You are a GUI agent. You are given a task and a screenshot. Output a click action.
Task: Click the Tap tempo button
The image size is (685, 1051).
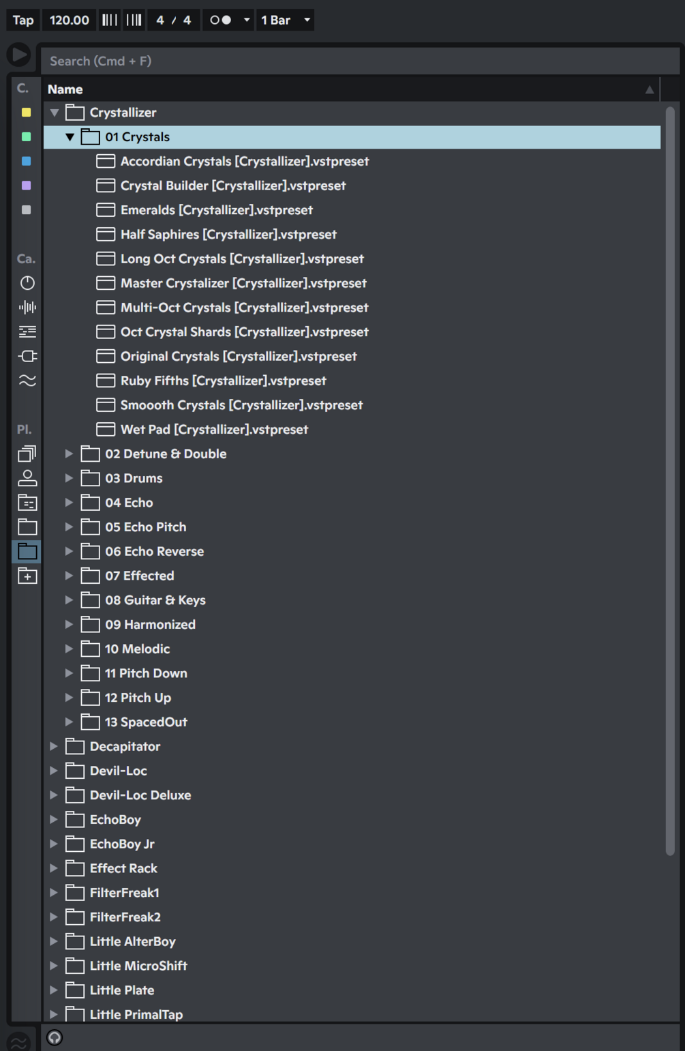pos(23,20)
